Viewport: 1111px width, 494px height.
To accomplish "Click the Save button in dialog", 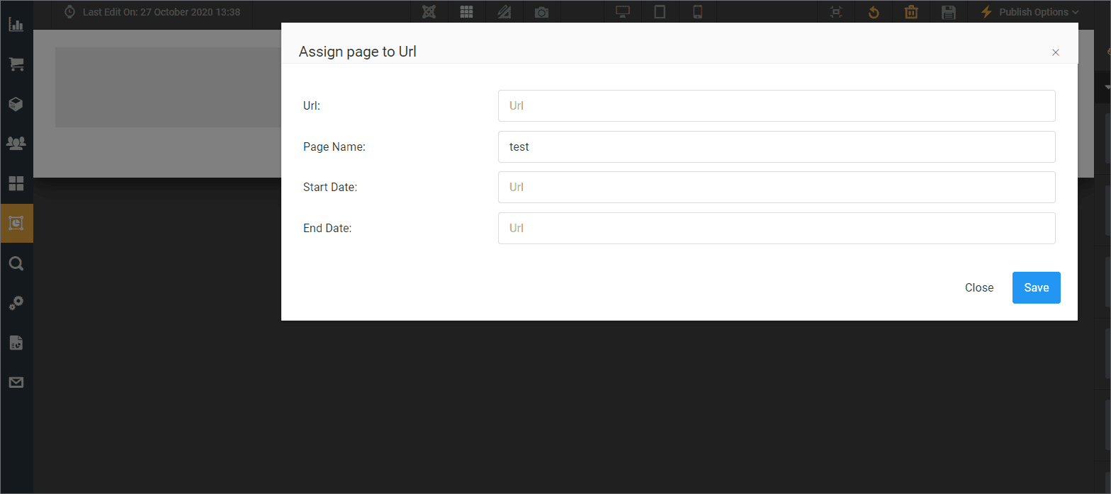I will [1036, 287].
